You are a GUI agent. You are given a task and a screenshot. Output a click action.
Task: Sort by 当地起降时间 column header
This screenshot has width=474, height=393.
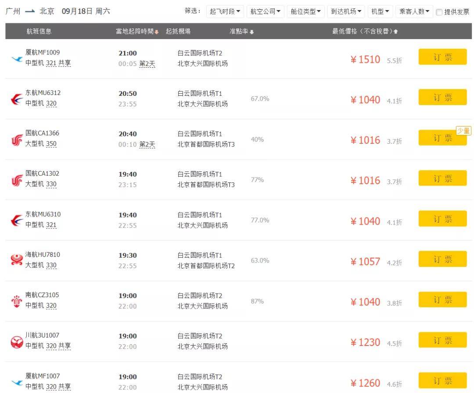pos(135,31)
